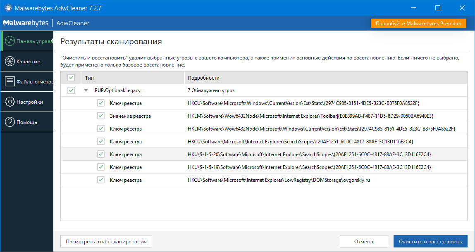The image size is (475, 252).
Task: Uncheck the PUP.Optional.Legacy group checkbox
Action: pyautogui.click(x=71, y=90)
